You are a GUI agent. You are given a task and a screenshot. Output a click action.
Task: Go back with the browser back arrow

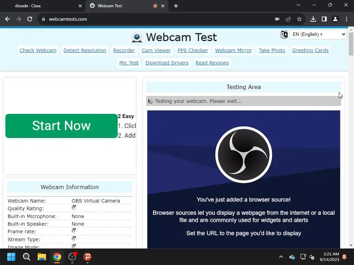pyautogui.click(x=8, y=19)
